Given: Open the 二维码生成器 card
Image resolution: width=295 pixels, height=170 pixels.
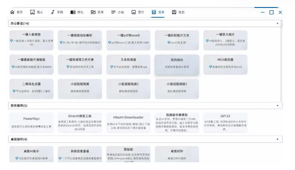Looking at the screenshot, I should (31, 89).
